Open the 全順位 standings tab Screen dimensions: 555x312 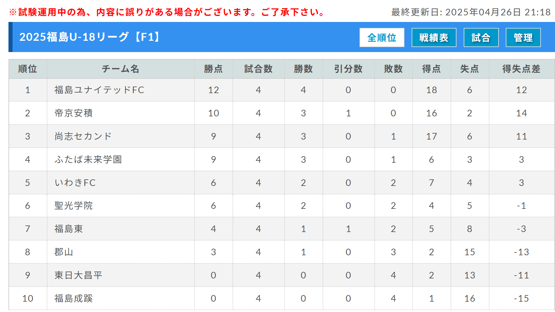click(382, 38)
